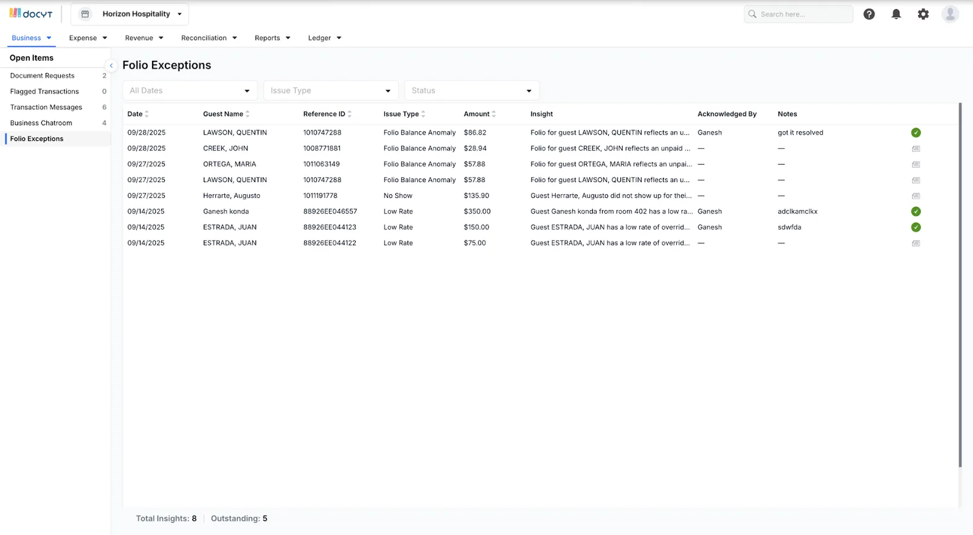Screen dimensions: 973x535
Task: Click acknowledge icon for ESTRADA $75.00 row
Action: pyautogui.click(x=916, y=243)
